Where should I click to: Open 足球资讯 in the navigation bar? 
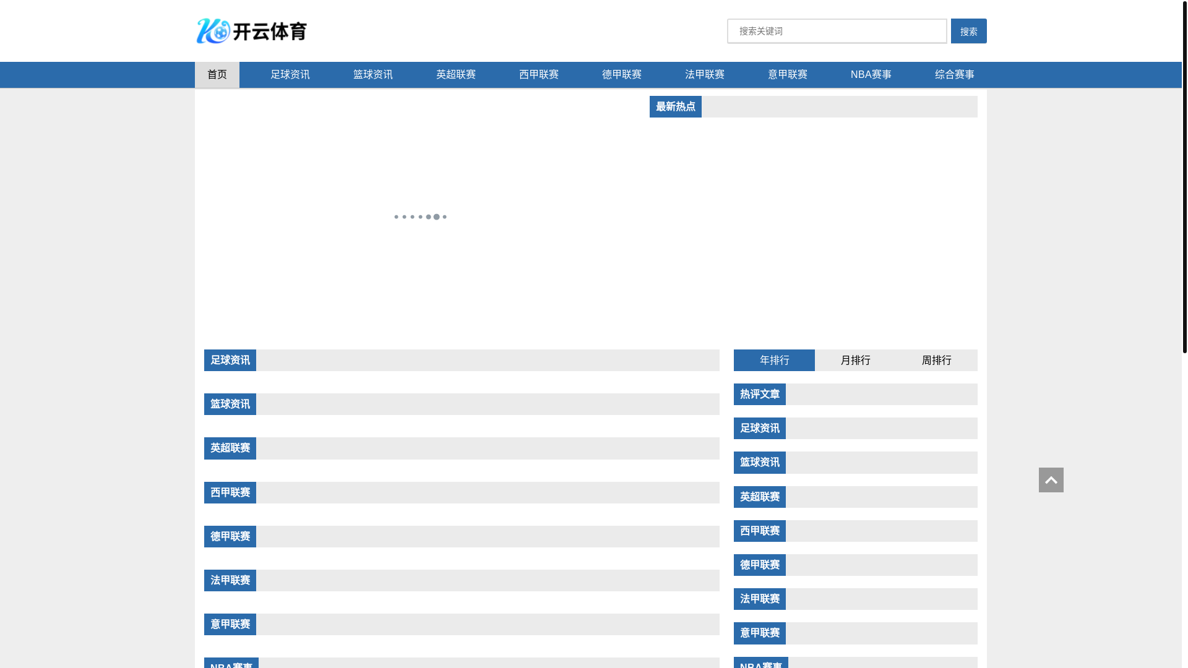[290, 75]
